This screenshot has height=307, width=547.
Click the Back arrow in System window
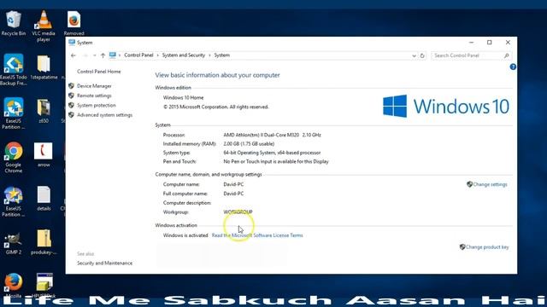(74, 55)
